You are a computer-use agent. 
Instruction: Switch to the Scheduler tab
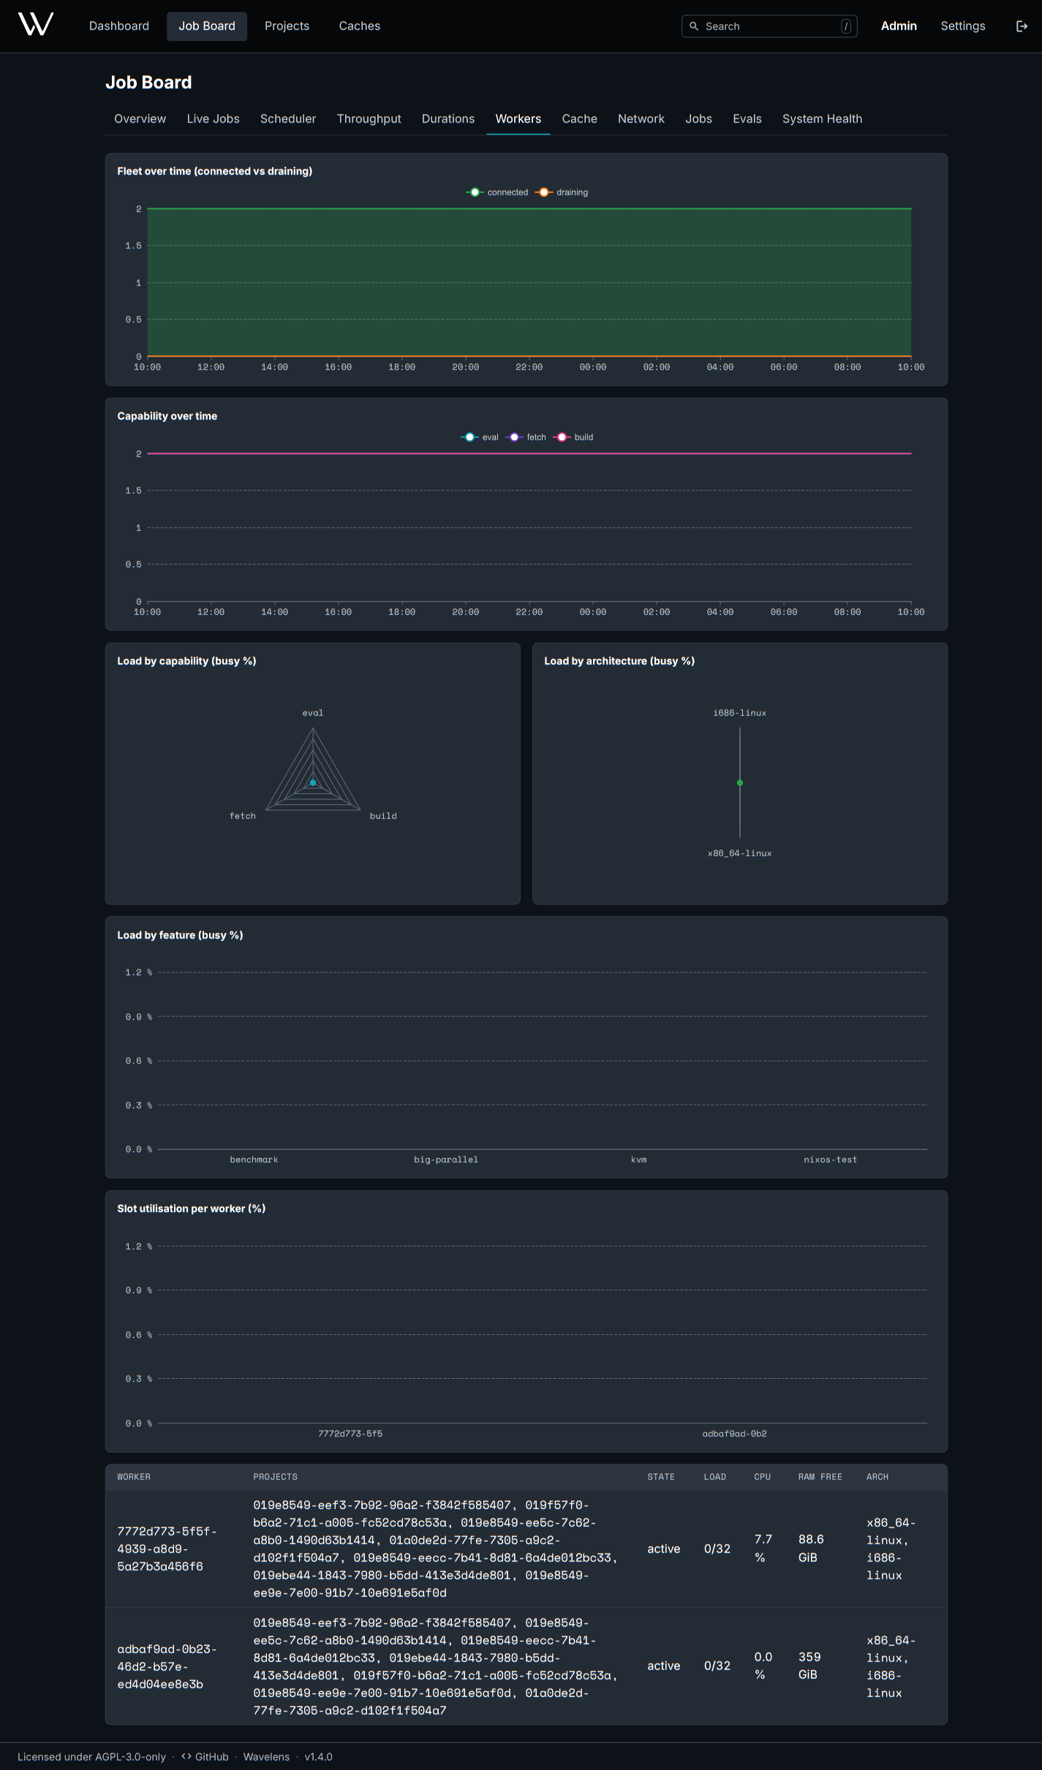[x=288, y=119]
